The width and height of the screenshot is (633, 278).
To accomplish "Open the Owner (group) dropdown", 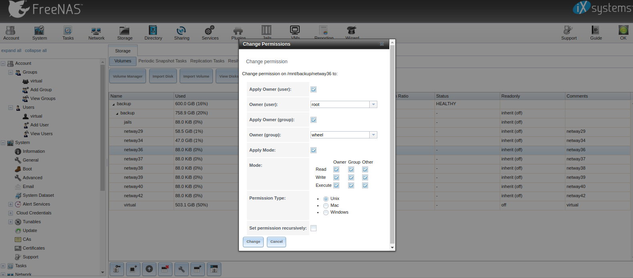I will [373, 135].
